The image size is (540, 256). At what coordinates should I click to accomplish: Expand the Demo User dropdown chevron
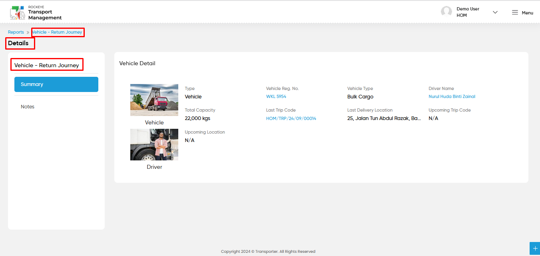click(495, 12)
